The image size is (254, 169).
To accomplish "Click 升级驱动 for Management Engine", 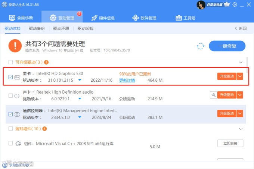I will [227, 113].
